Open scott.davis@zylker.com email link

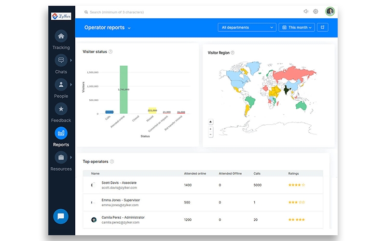[119, 187]
